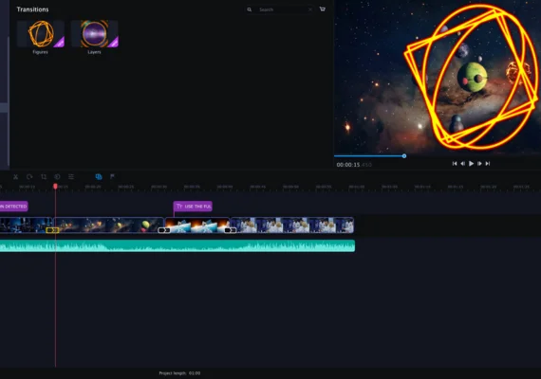541x379 pixels.
Task: Select the Cut scissors tool
Action: point(15,177)
